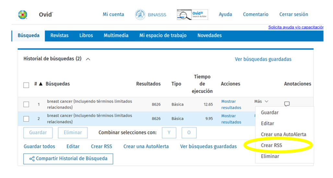Open the BINASSS logo link
Viewport: 333px width, 178px height.
pos(150,15)
